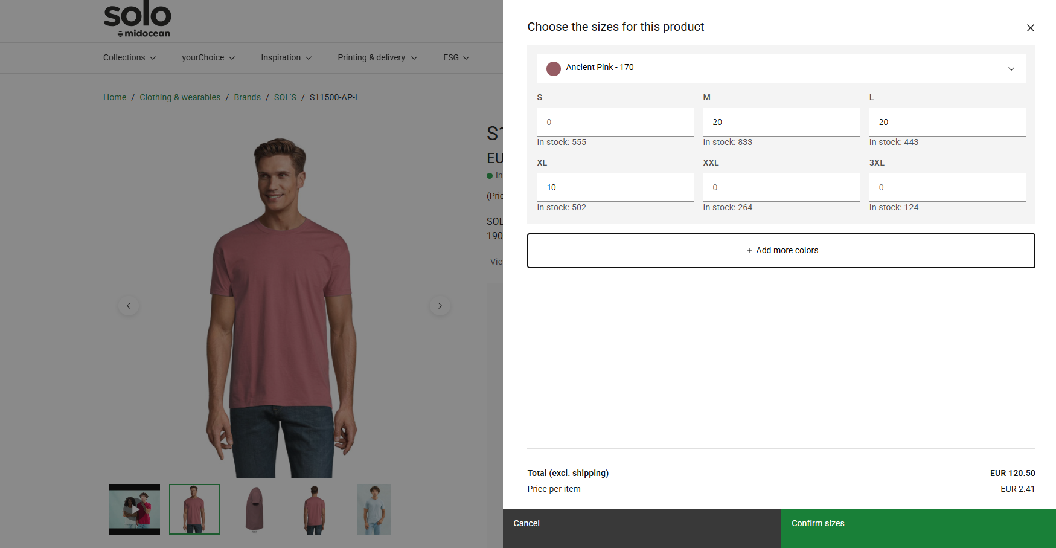Go to Home breadcrumb link

pyautogui.click(x=115, y=97)
